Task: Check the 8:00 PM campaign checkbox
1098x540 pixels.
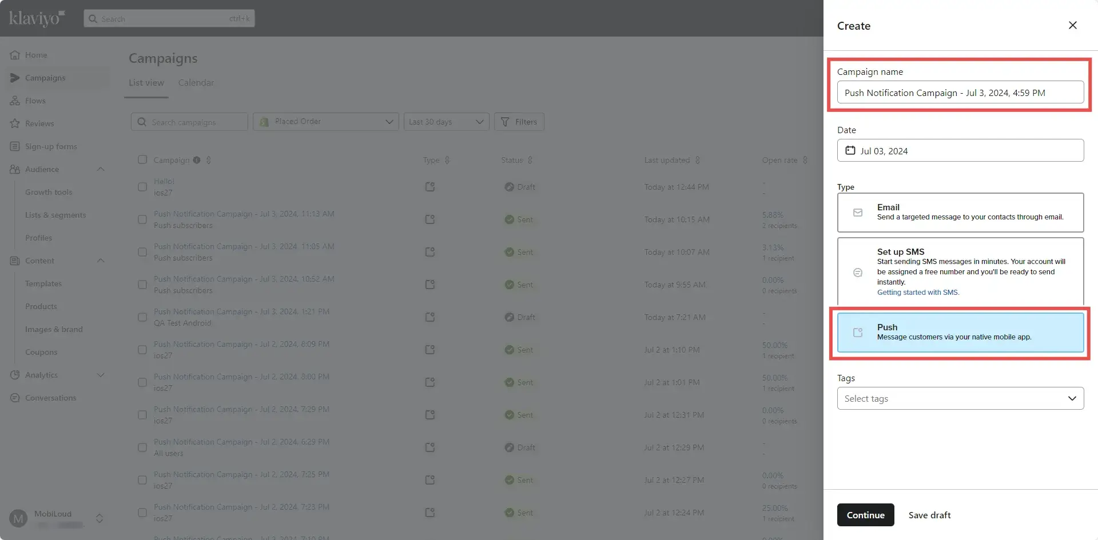Action: [142, 382]
